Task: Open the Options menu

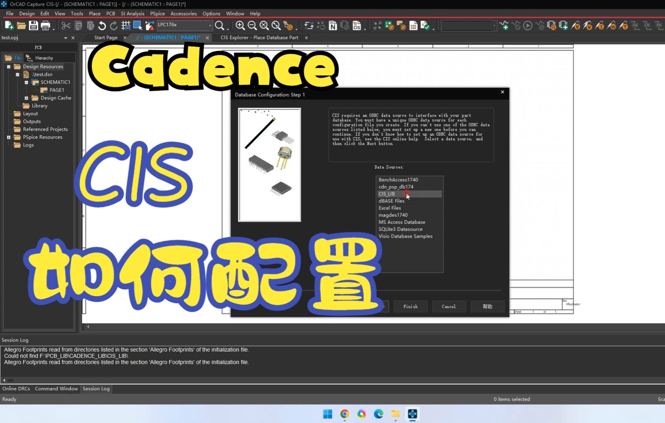Action: (211, 13)
